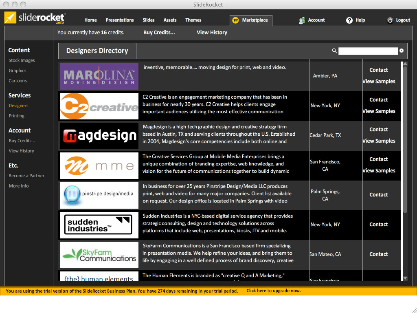Click the SlideRocket logo
This screenshot has width=417, height=313.
coord(35,18)
